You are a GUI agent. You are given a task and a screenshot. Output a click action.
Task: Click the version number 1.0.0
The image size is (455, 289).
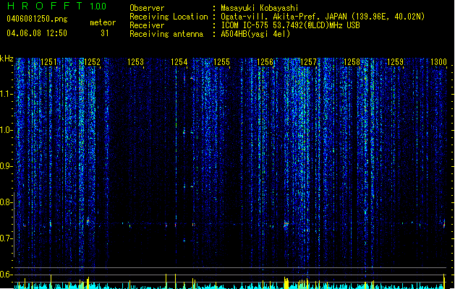[98, 7]
